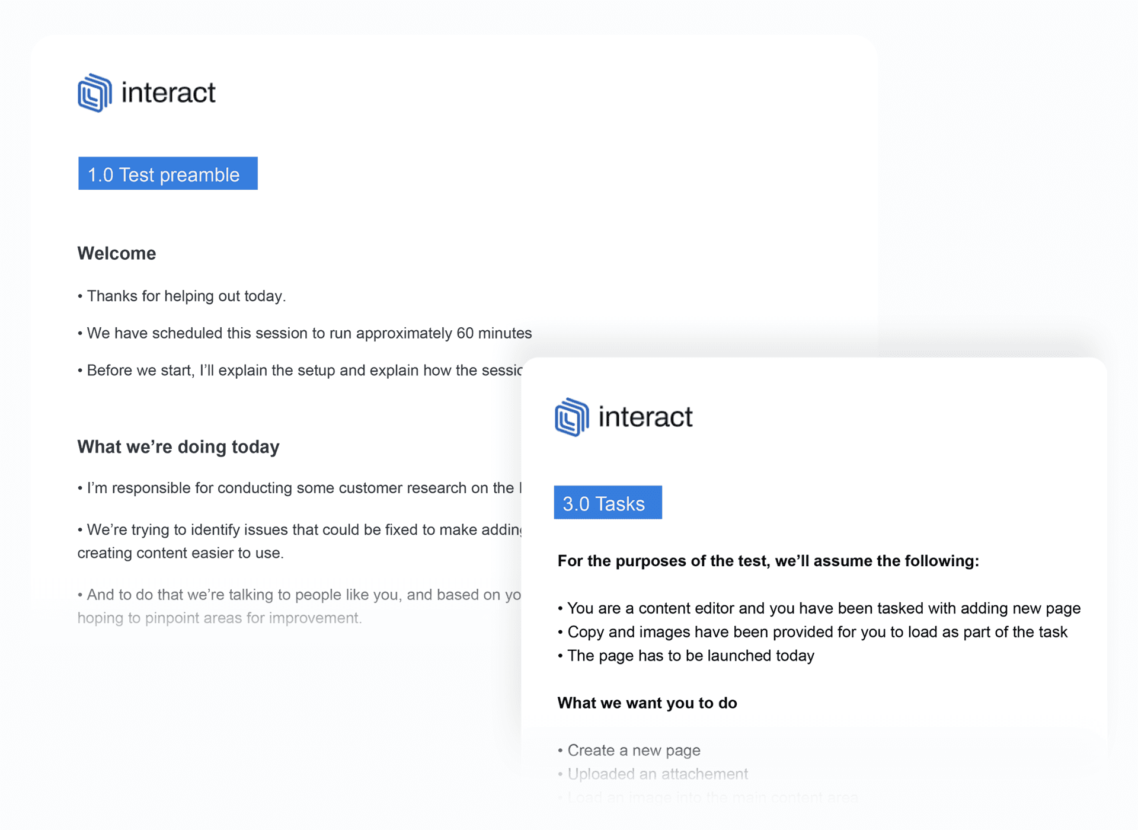Click the 'conducting some customer research' bullet
The height and width of the screenshot is (830, 1138).
click(299, 488)
